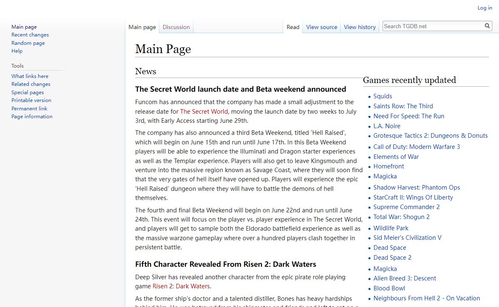The image size is (499, 307).
Task: Go to Main page in sidebar
Action: click(24, 27)
